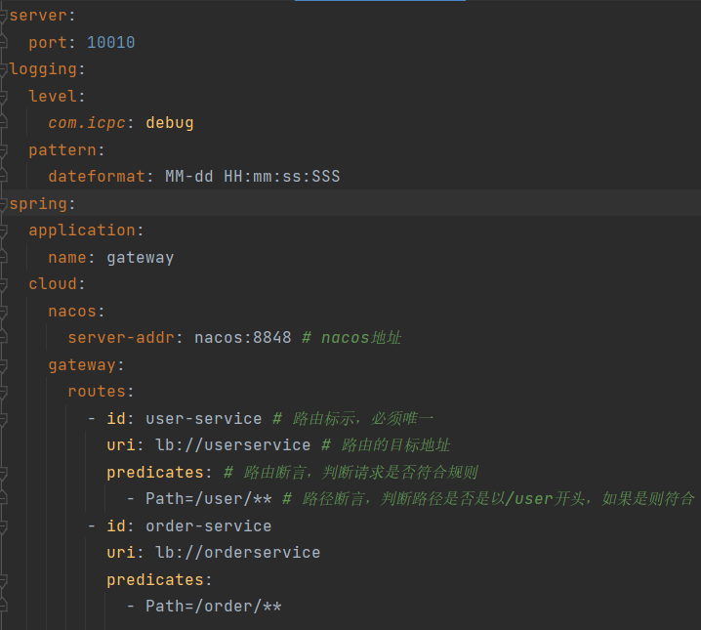701x630 pixels.
Task: Click the debug log level value
Action: [170, 123]
